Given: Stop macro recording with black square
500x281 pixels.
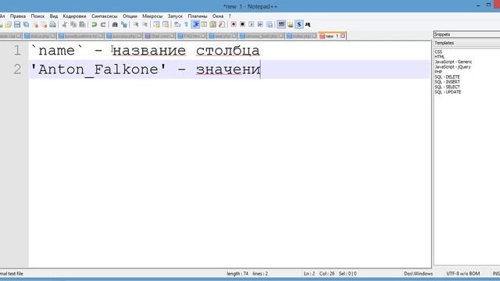Looking at the screenshot, I should (x=242, y=24).
